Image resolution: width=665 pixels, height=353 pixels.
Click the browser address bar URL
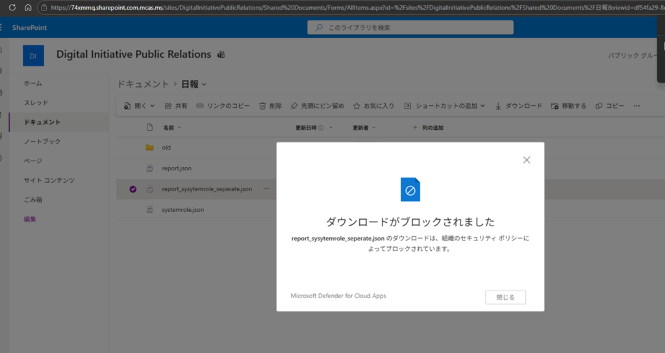click(357, 7)
